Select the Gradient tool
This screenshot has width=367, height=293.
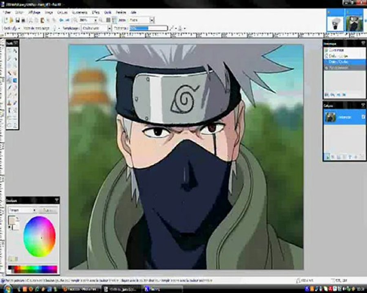pos(15,81)
